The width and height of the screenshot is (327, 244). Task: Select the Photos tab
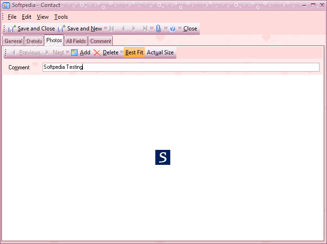tap(54, 40)
